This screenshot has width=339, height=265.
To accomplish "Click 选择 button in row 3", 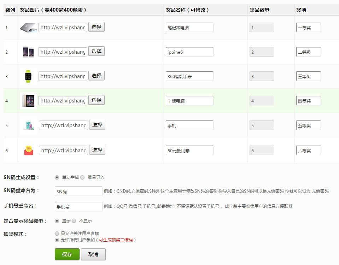I will pos(97,76).
